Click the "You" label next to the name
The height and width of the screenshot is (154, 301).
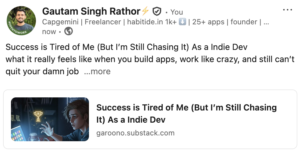(177, 12)
